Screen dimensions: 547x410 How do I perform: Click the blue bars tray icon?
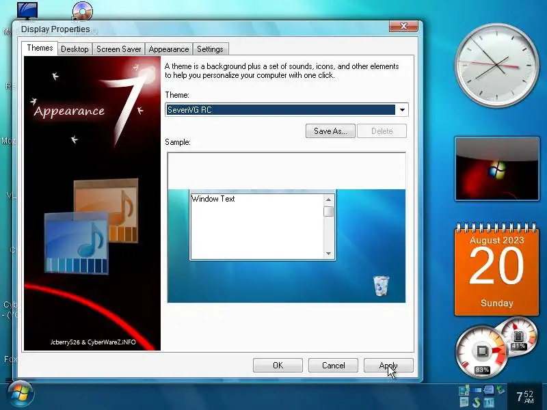pyautogui.click(x=476, y=390)
